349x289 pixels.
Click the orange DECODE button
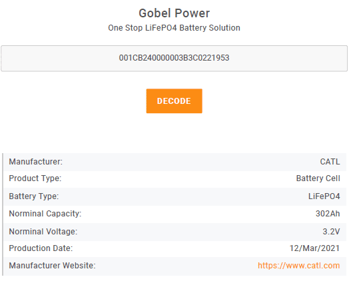point(174,101)
